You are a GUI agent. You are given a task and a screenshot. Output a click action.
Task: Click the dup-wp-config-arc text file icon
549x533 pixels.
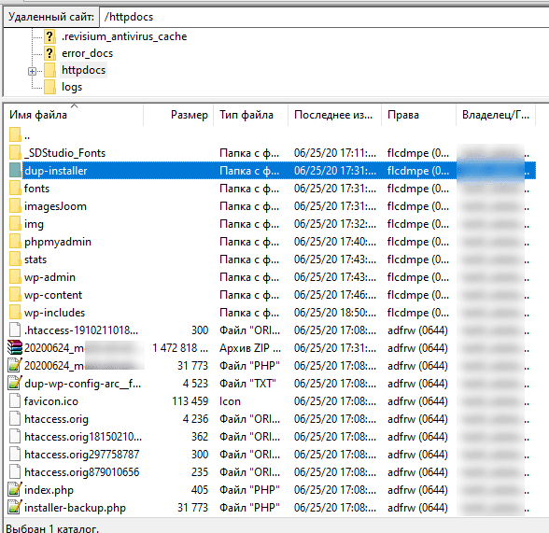coord(15,384)
